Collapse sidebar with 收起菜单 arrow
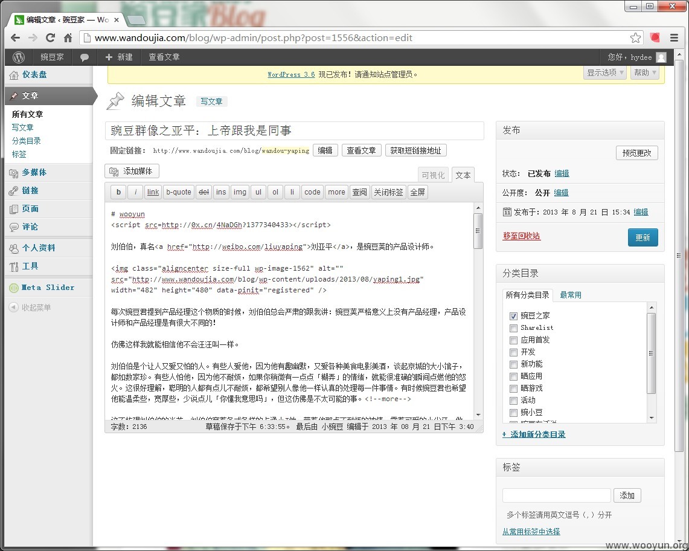The height and width of the screenshot is (551, 689). coord(14,307)
